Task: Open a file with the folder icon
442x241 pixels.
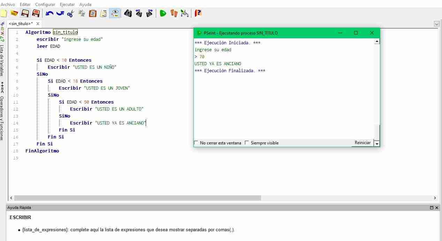Action: click(x=14, y=13)
